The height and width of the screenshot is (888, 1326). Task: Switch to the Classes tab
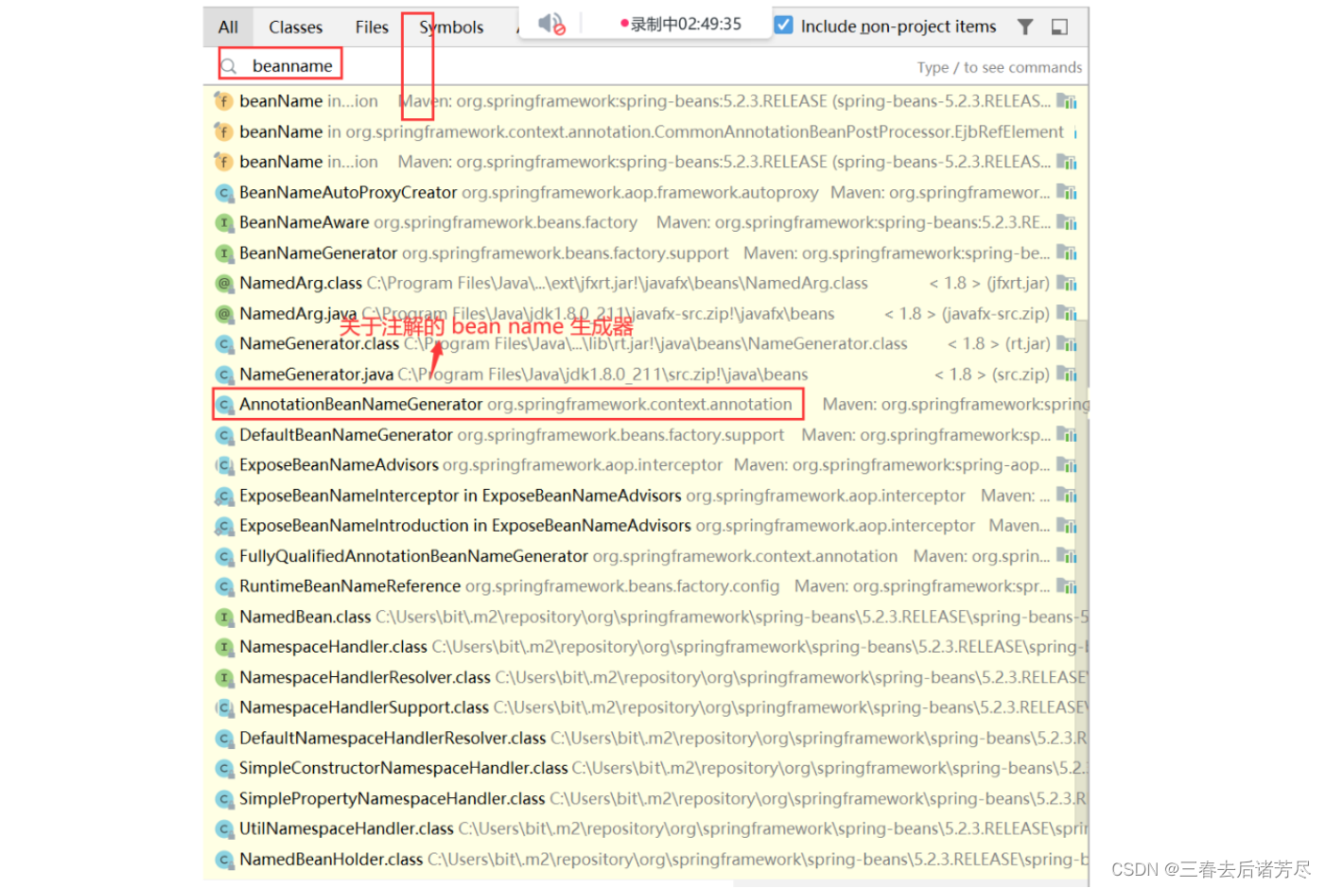(295, 27)
